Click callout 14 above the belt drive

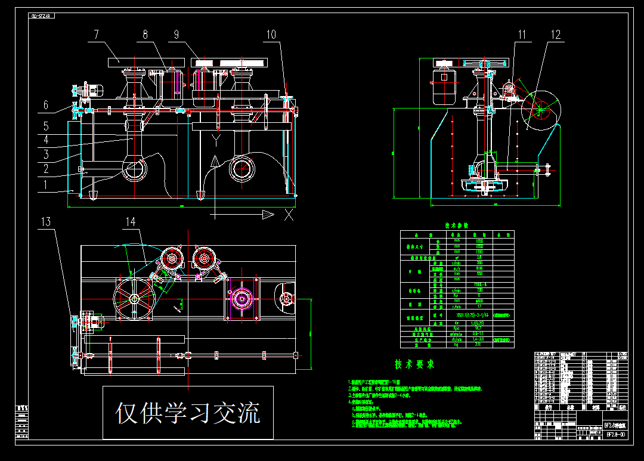click(129, 222)
